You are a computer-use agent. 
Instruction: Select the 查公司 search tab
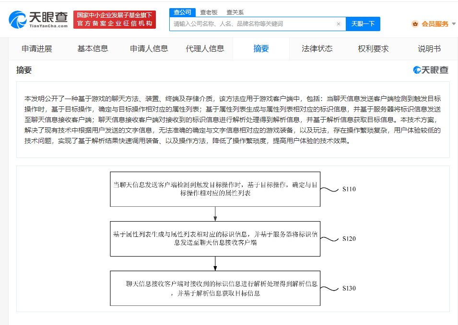pos(182,12)
